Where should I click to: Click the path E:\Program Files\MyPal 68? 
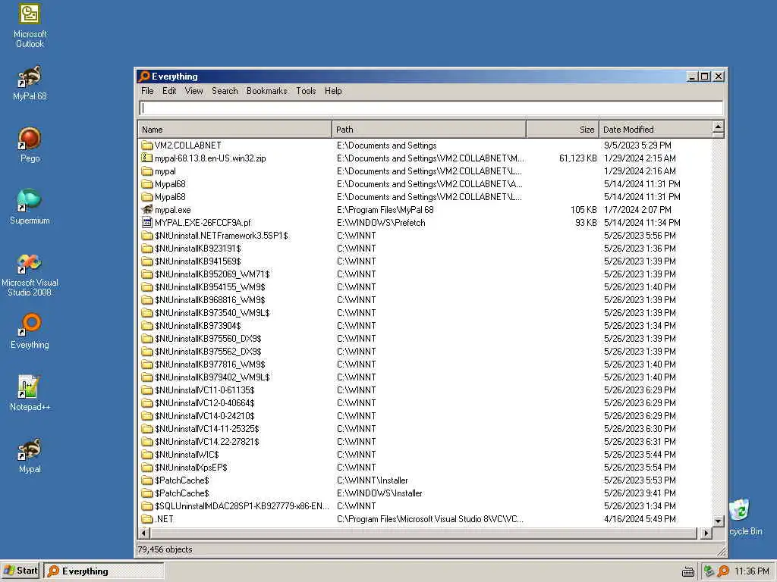[x=385, y=210]
